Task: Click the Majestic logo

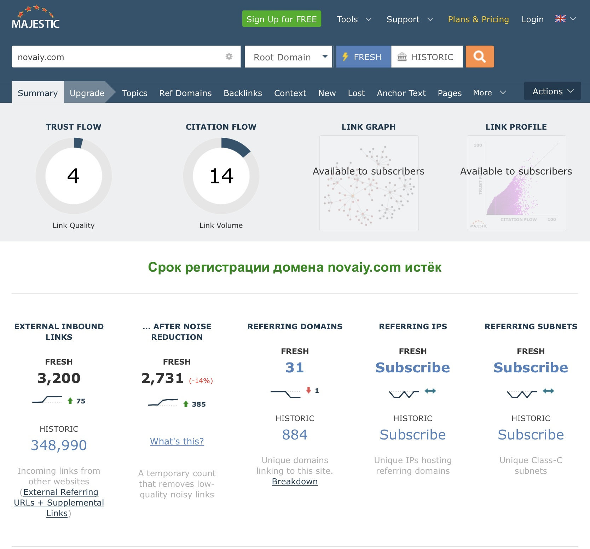Action: (35, 17)
